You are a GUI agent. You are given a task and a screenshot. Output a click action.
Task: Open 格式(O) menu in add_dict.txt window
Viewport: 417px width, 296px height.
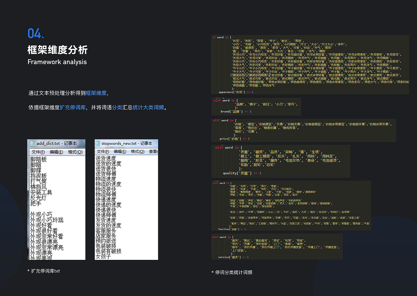[x=75, y=152]
